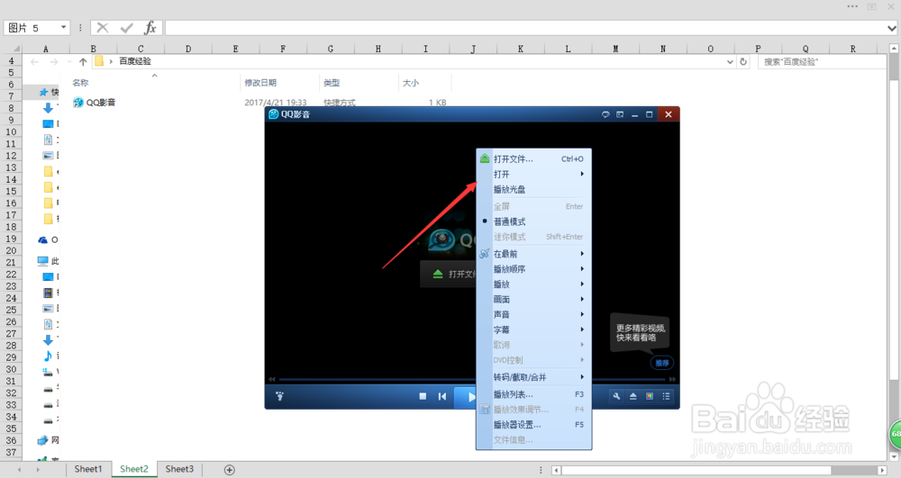Expand the 转码/截取/合并 submenu
Screen dimensions: 901x478
[x=533, y=377]
